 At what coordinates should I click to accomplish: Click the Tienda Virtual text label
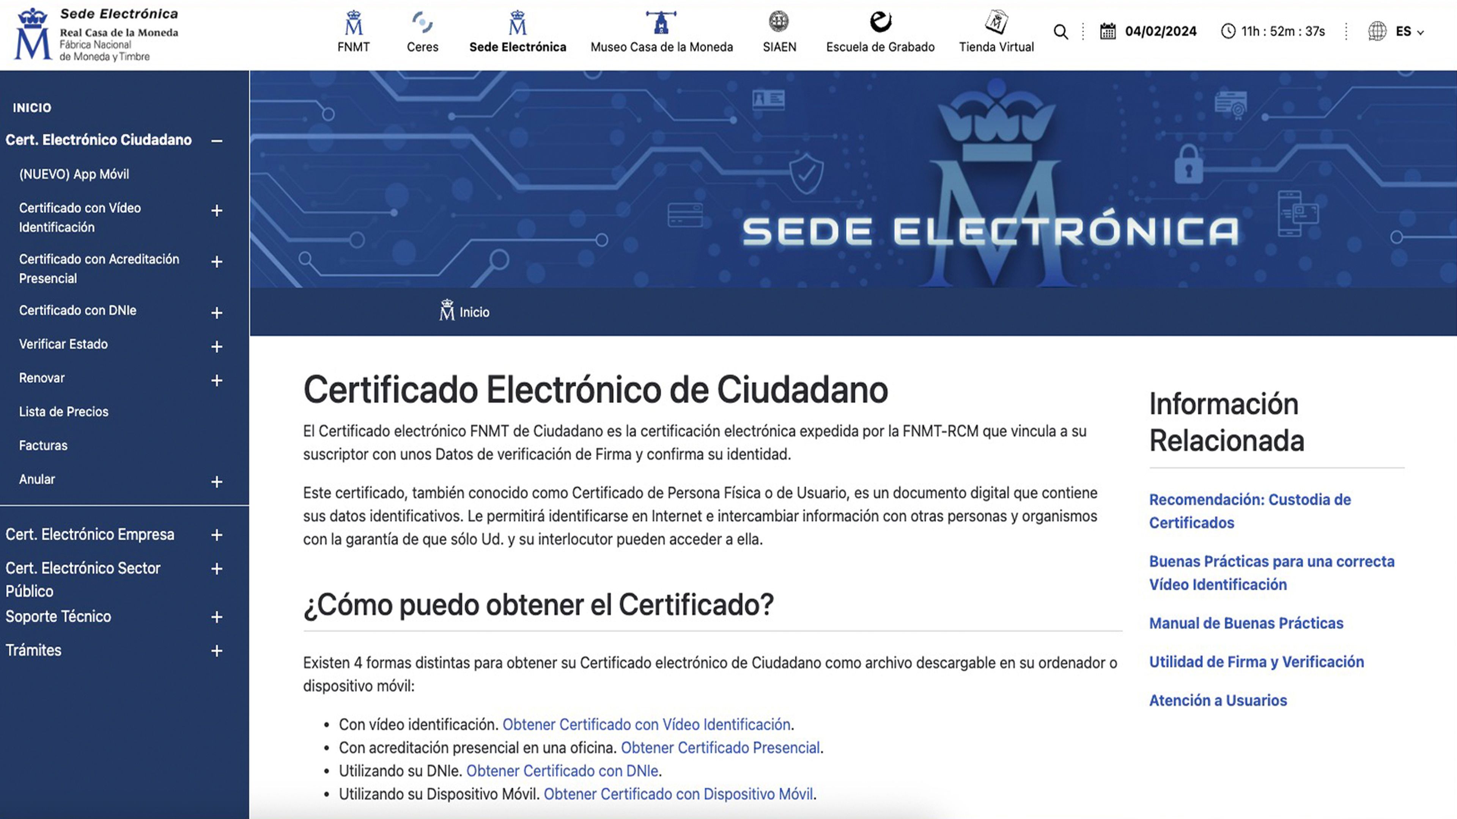[x=996, y=47]
